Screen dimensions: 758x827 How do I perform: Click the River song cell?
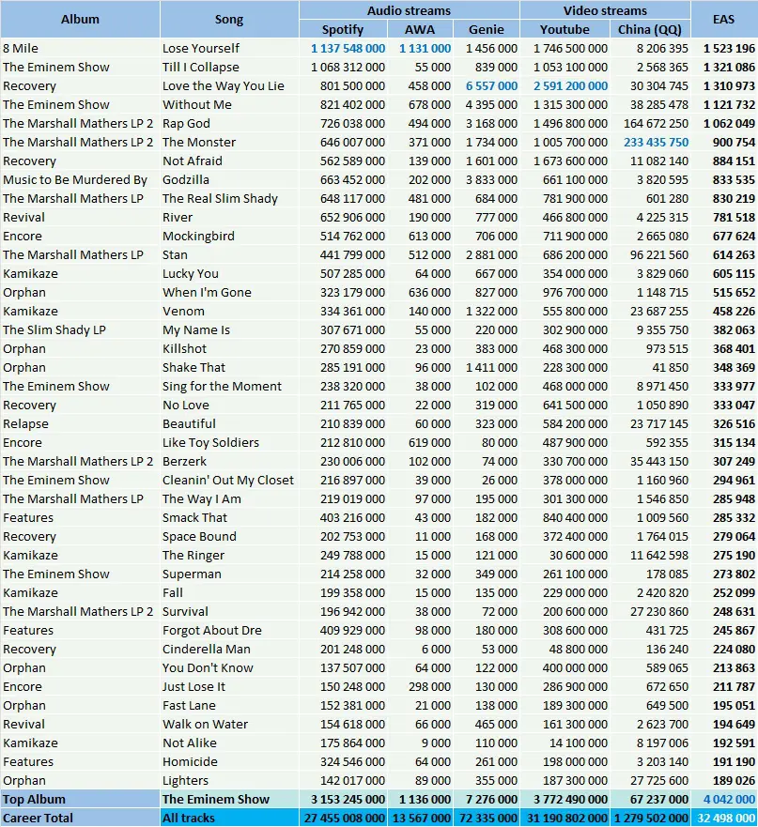229,217
